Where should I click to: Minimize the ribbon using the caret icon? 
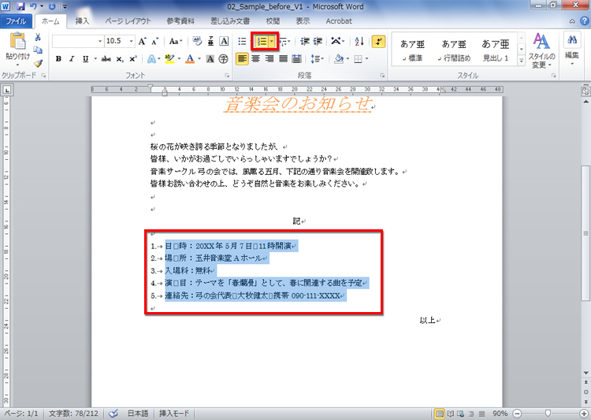572,21
